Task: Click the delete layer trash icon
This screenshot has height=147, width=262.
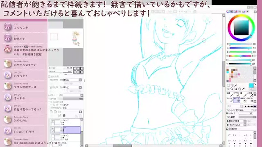Action: [64, 116]
